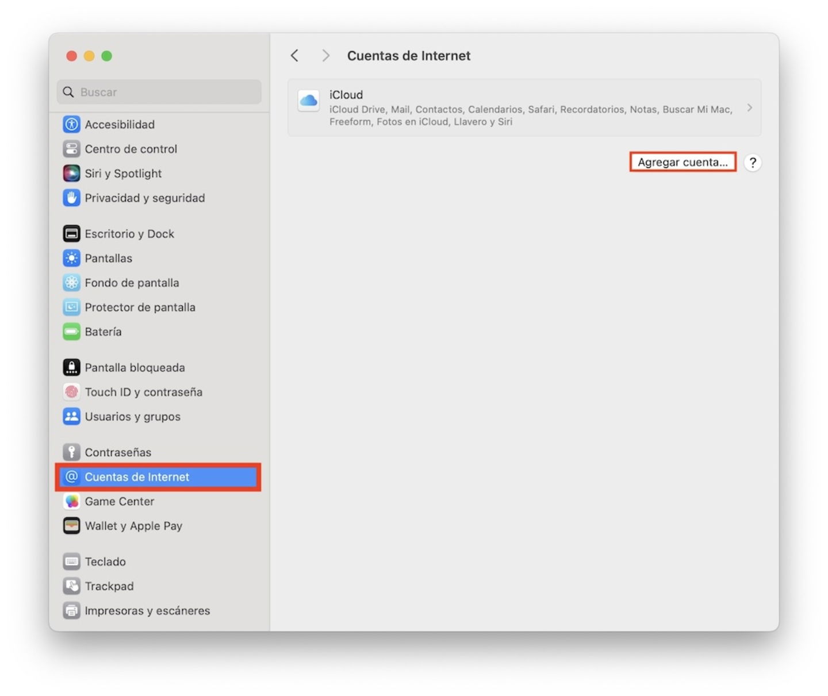
Task: Click the iCloud cloud icon
Action: (309, 101)
